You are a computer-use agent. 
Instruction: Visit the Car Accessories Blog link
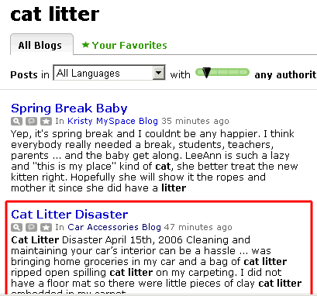coord(114,227)
